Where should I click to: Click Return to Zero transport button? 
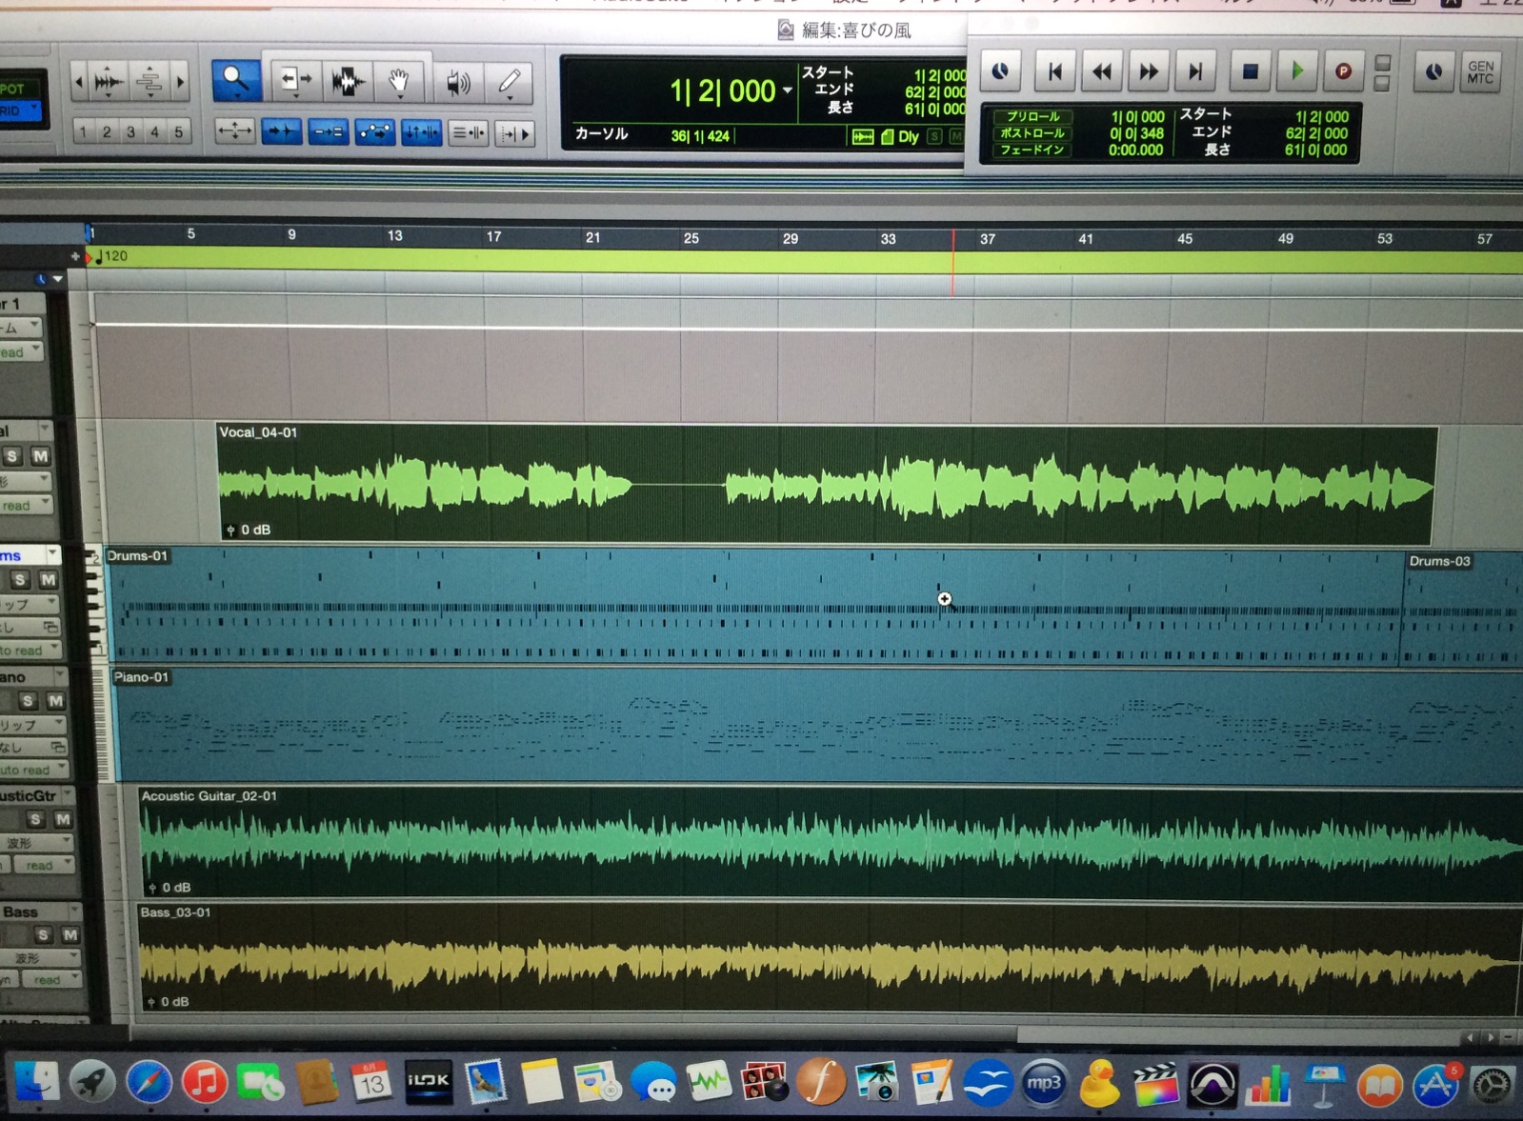pos(1054,71)
